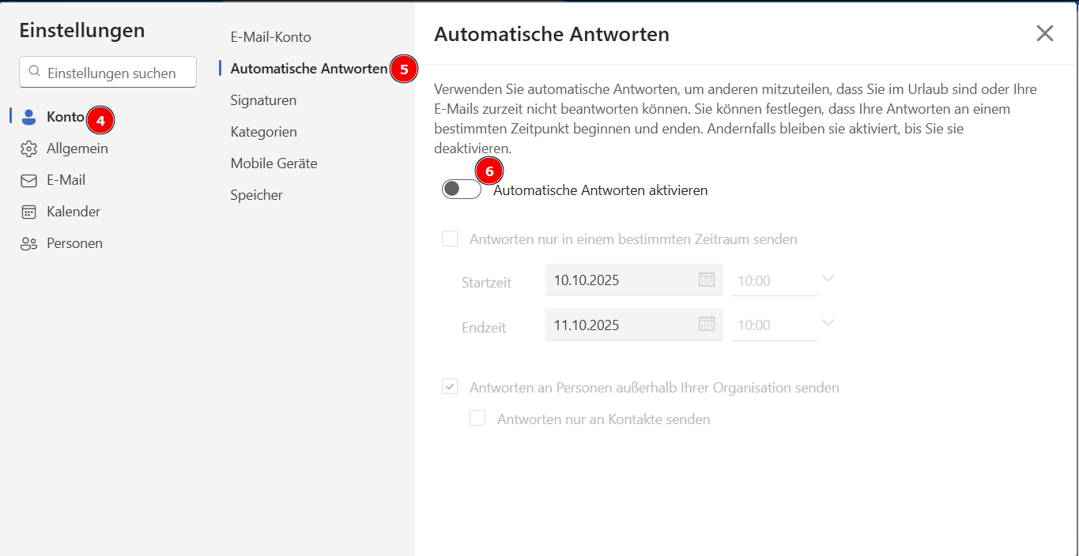The height and width of the screenshot is (556, 1079).
Task: Open the Startzeit calendar picker icon
Action: tap(706, 280)
